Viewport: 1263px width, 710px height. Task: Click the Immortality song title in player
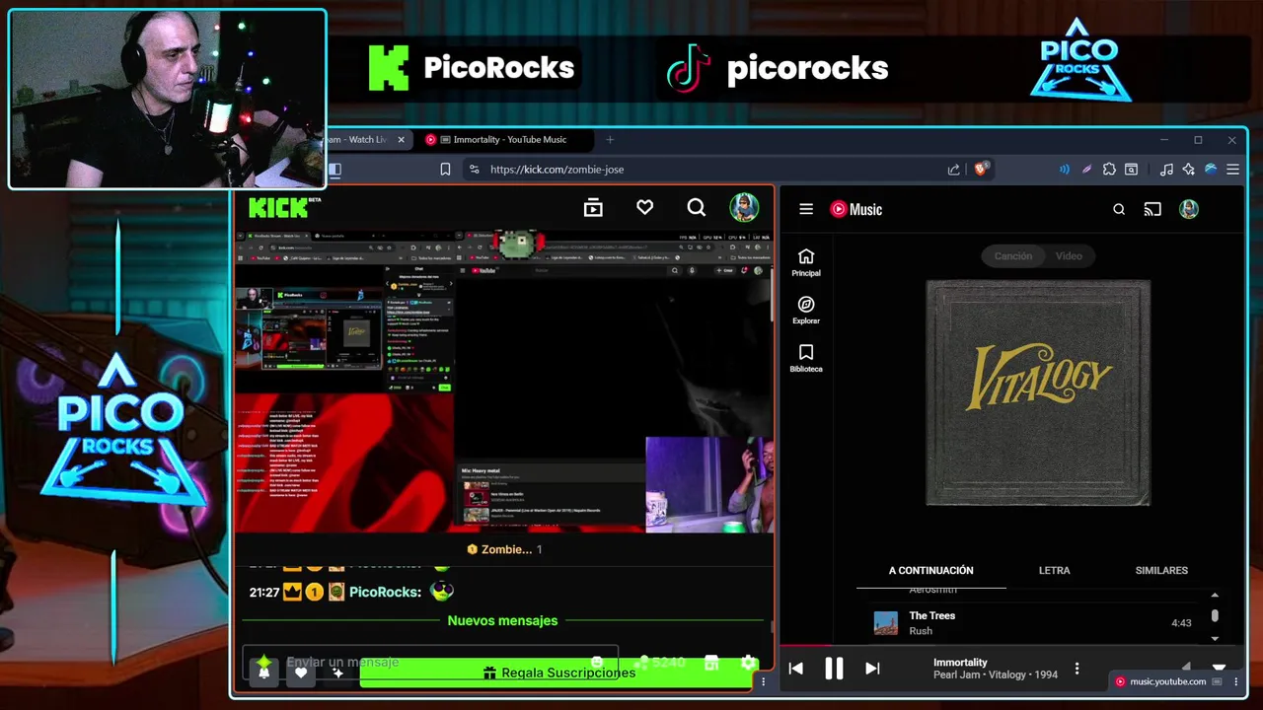(x=960, y=663)
